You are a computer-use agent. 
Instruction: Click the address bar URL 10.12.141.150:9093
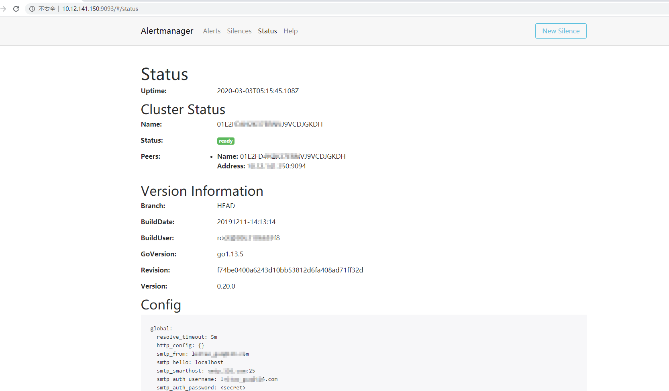coord(100,8)
